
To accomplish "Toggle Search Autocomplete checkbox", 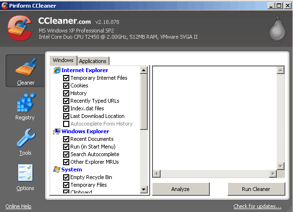I will 66,155.
